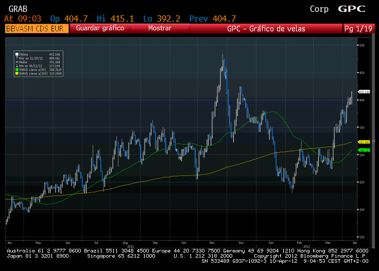
Task: Click the GRAB label at top left
Action: 18,9
